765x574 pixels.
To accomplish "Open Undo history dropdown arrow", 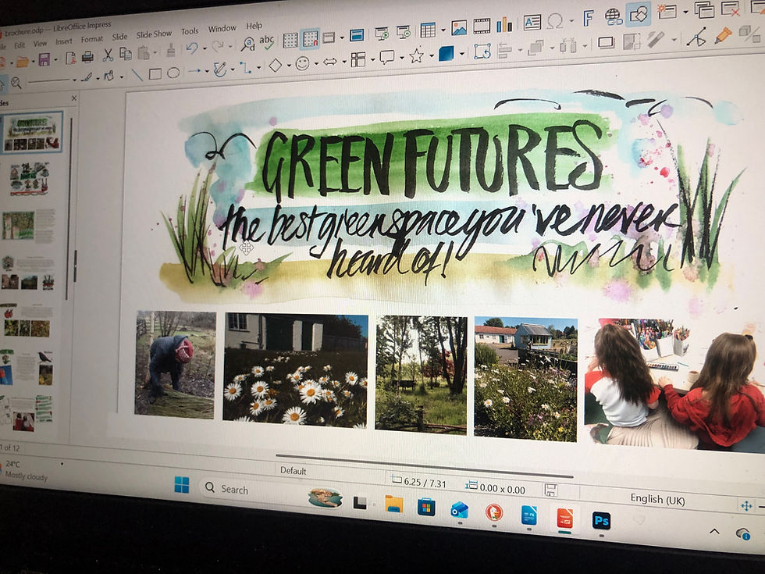I will point(205,48).
